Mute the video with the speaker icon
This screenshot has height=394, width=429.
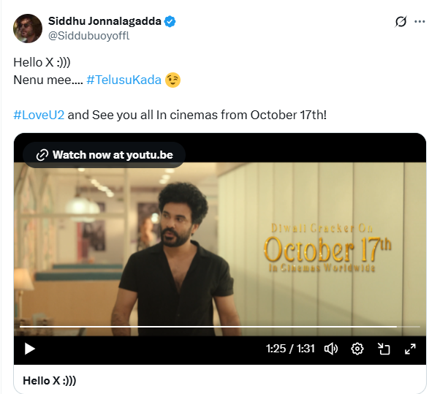[x=331, y=349]
